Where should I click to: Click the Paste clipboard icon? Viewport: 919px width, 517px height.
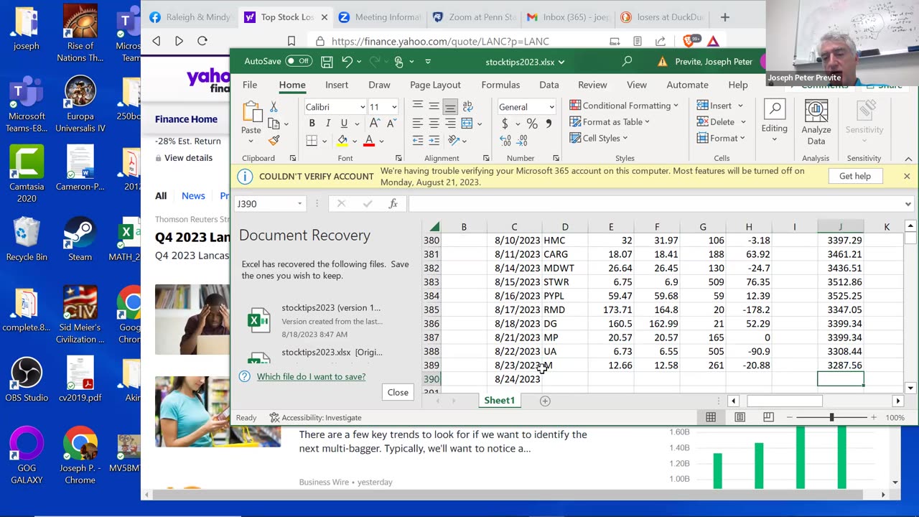[x=251, y=111]
